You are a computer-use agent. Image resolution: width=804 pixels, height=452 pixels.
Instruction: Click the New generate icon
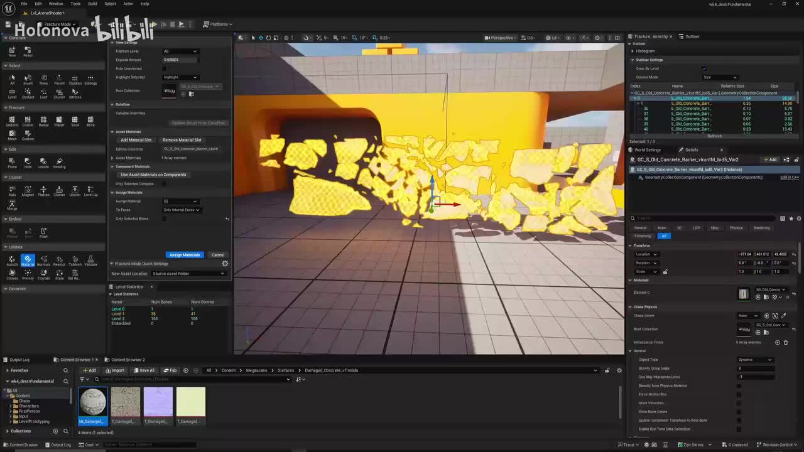click(x=12, y=51)
